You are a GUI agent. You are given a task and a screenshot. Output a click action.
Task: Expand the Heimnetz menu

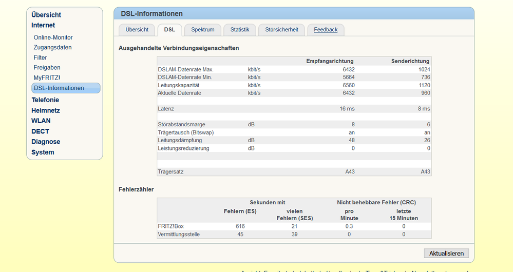tap(46, 110)
